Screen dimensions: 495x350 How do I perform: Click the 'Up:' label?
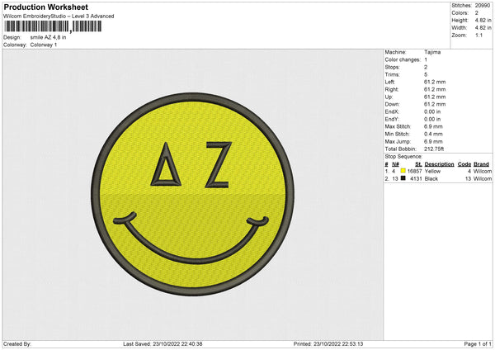(389, 97)
